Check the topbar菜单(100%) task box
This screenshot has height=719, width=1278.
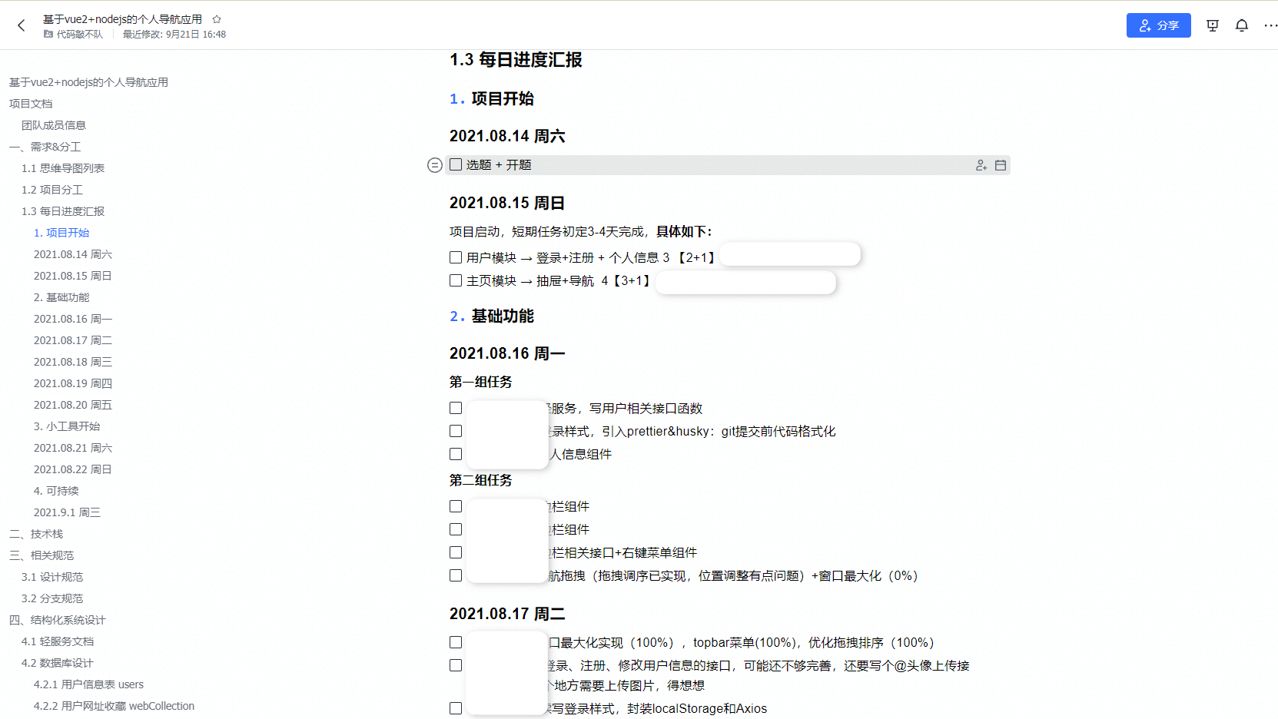point(456,642)
